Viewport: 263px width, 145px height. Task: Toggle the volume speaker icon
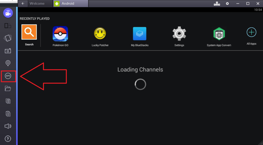point(8,126)
